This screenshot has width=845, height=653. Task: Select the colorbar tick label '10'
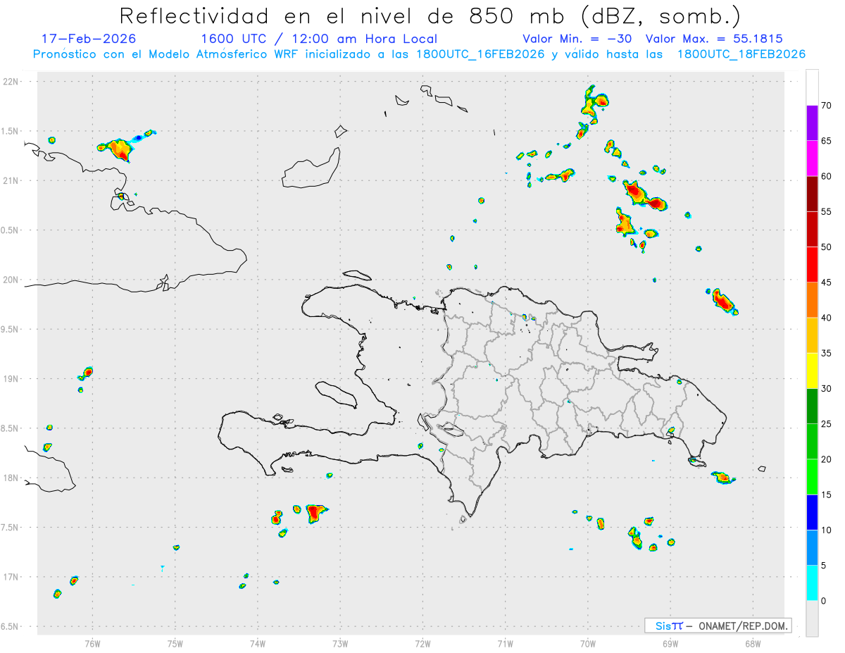[827, 530]
